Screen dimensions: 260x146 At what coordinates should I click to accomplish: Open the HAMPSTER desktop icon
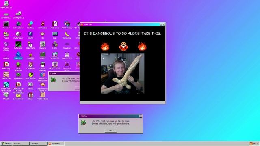[67, 56]
